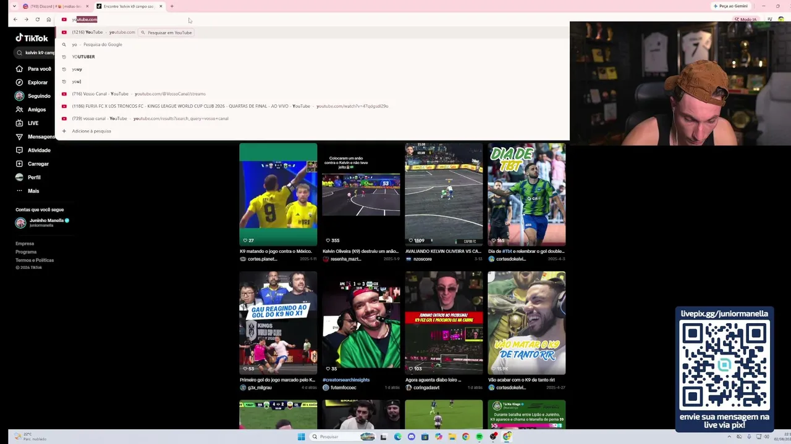Close the Discord tab

[x=87, y=6]
